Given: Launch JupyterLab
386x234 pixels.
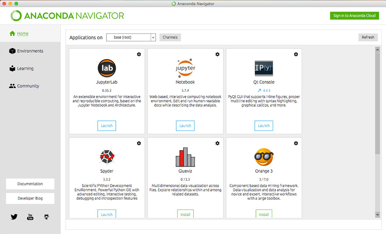Looking at the screenshot, I should pos(107,126).
